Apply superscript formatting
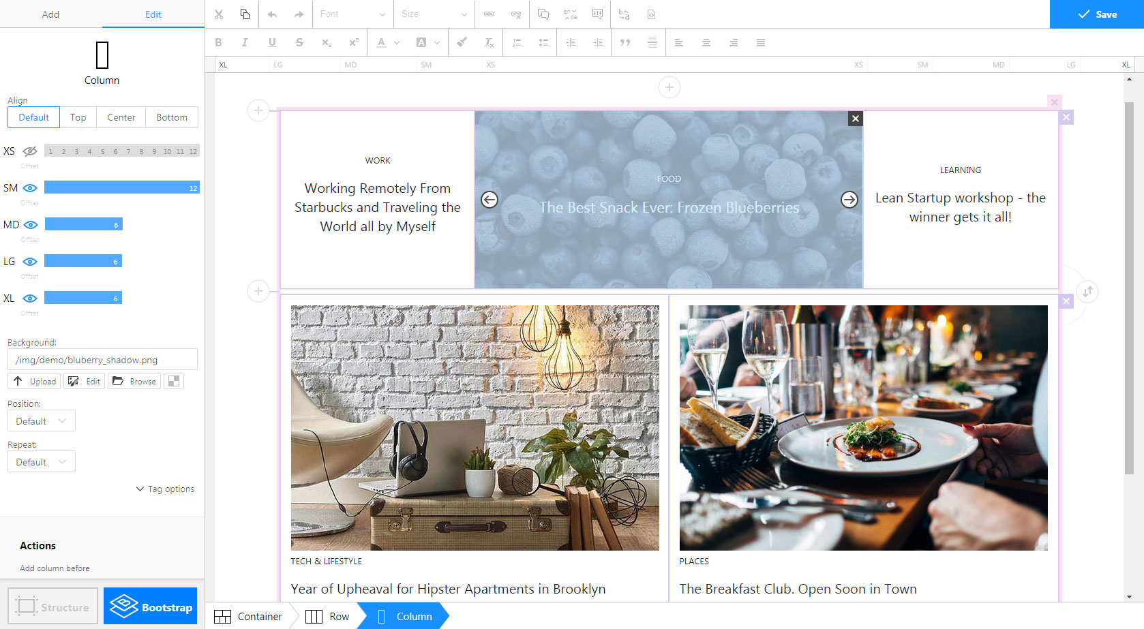 coord(354,42)
